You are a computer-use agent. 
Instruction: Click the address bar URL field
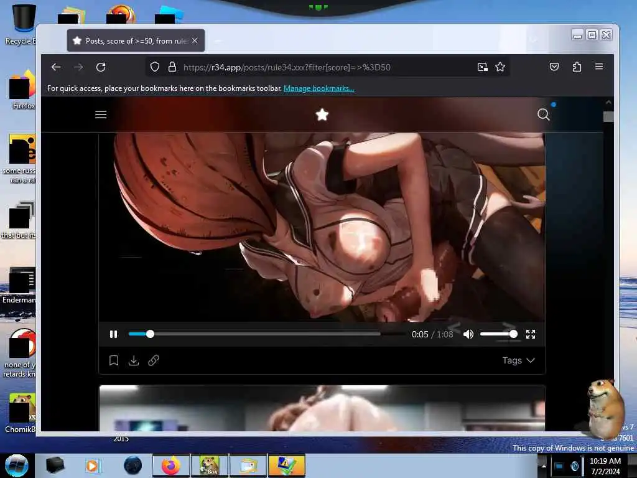click(x=327, y=67)
